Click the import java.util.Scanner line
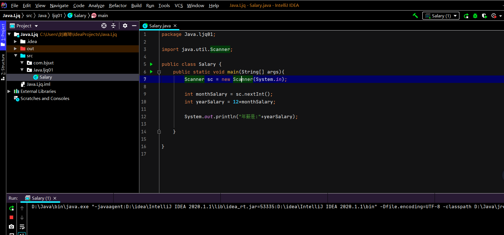 tap(197, 50)
